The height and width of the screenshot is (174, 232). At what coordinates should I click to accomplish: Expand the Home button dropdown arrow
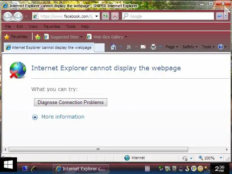(121, 47)
